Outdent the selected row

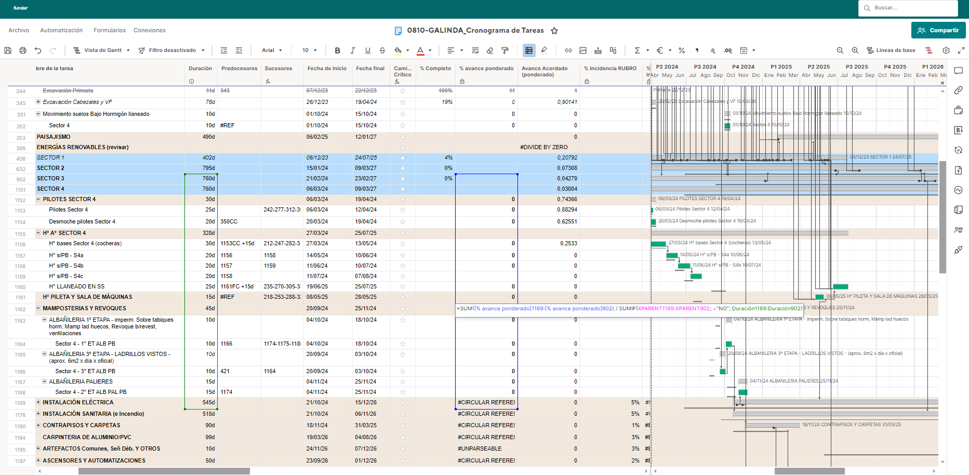pyautogui.click(x=224, y=50)
